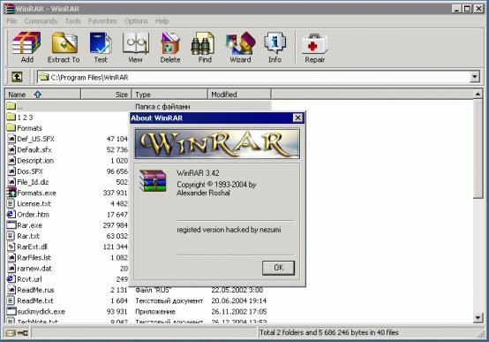This screenshot has height=342, width=489.
Task: Sort by the Type column header
Action: (x=169, y=95)
